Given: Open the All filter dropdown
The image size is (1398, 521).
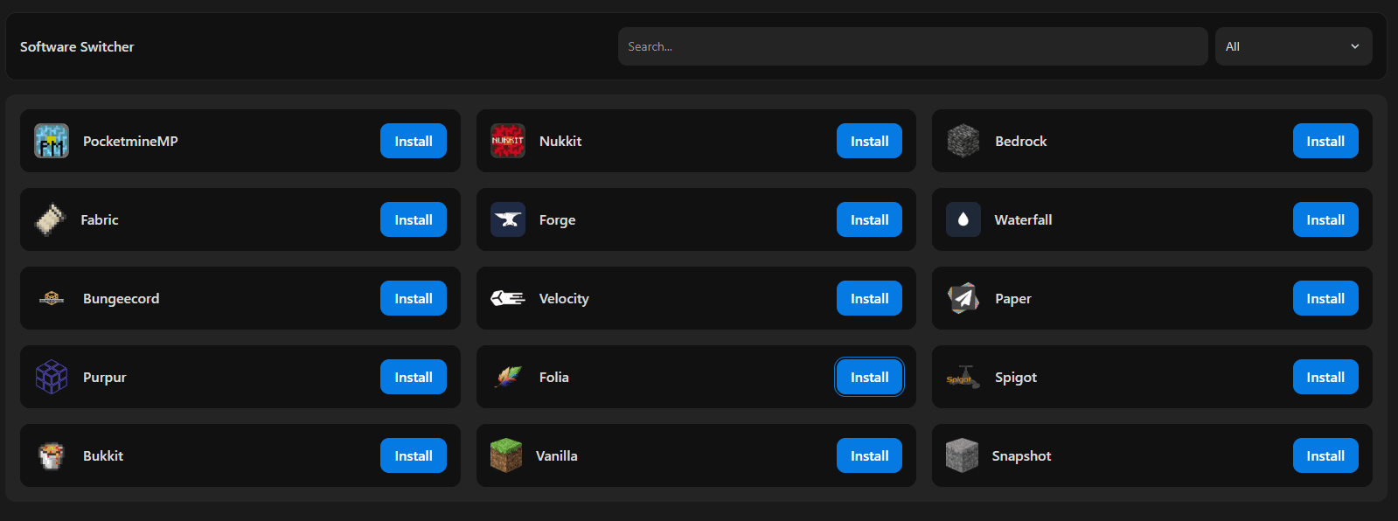Looking at the screenshot, I should 1293,46.
